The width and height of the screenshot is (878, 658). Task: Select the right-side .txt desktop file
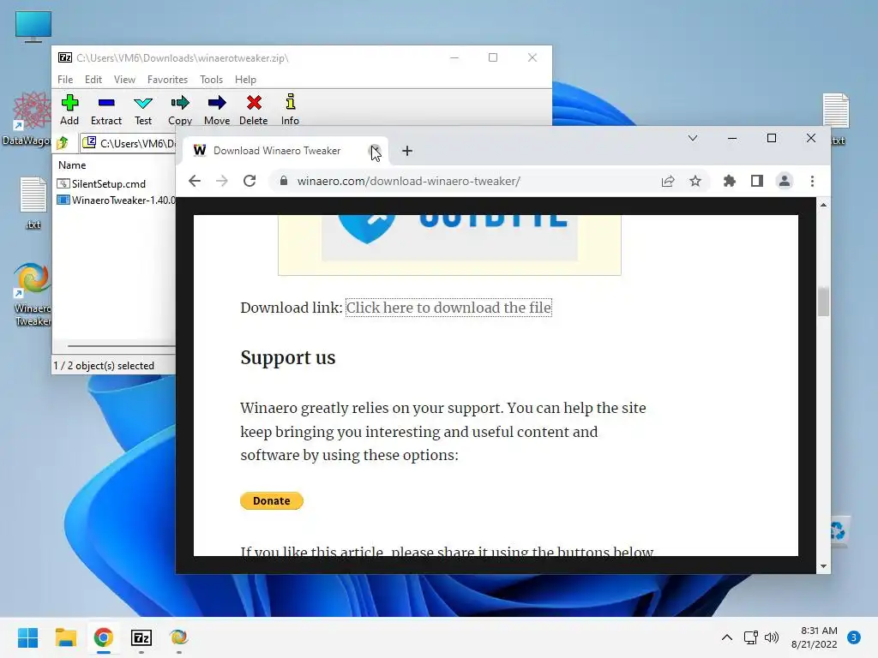point(836,118)
